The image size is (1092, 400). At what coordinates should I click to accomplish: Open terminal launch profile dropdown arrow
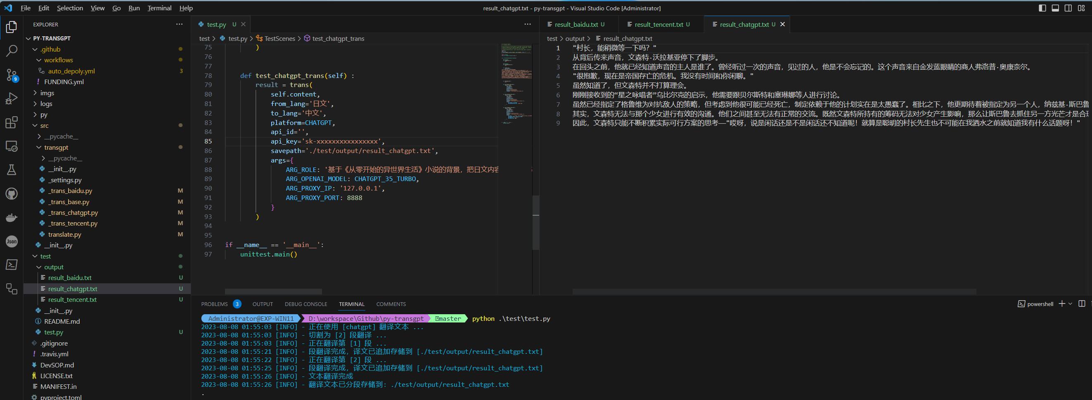1070,304
